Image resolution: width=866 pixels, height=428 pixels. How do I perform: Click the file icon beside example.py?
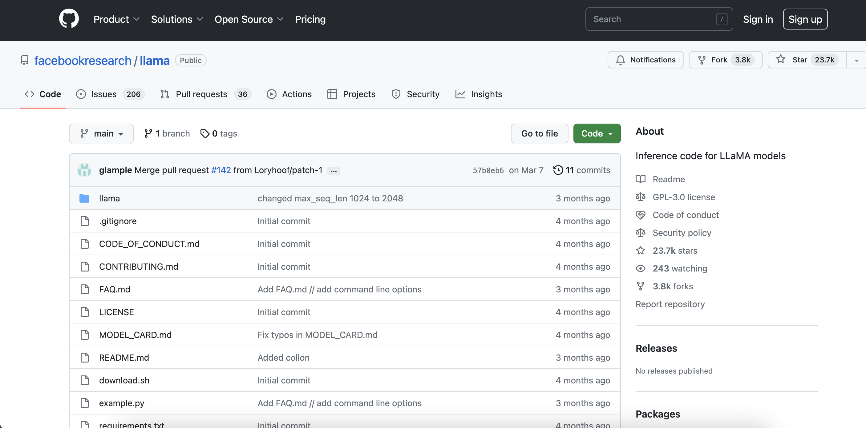(85, 403)
